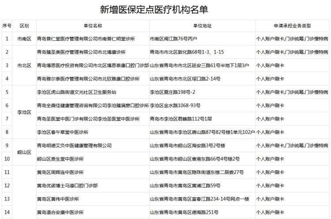The height and width of the screenshot is (219, 331).
Task: Click business type cell for 市北博康诊所 row
Action: 292,52
